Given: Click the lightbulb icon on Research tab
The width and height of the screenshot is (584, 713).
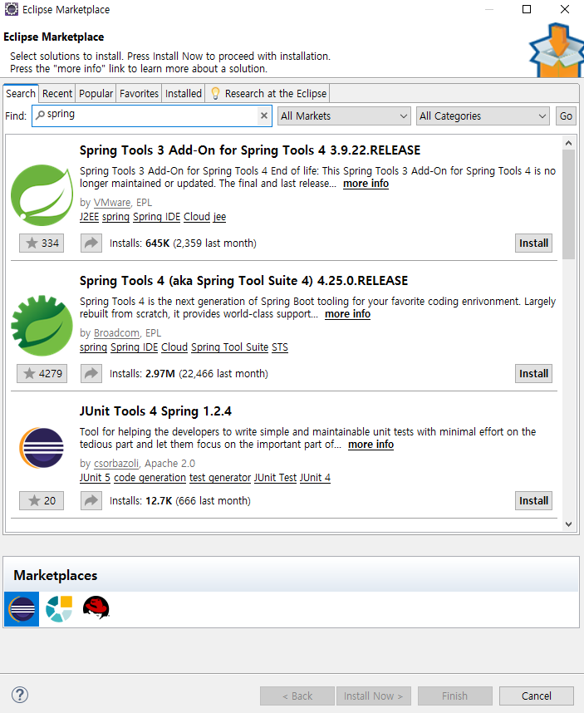Looking at the screenshot, I should pos(215,93).
